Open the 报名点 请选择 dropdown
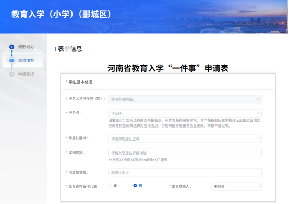289x204 pixels. point(185,113)
